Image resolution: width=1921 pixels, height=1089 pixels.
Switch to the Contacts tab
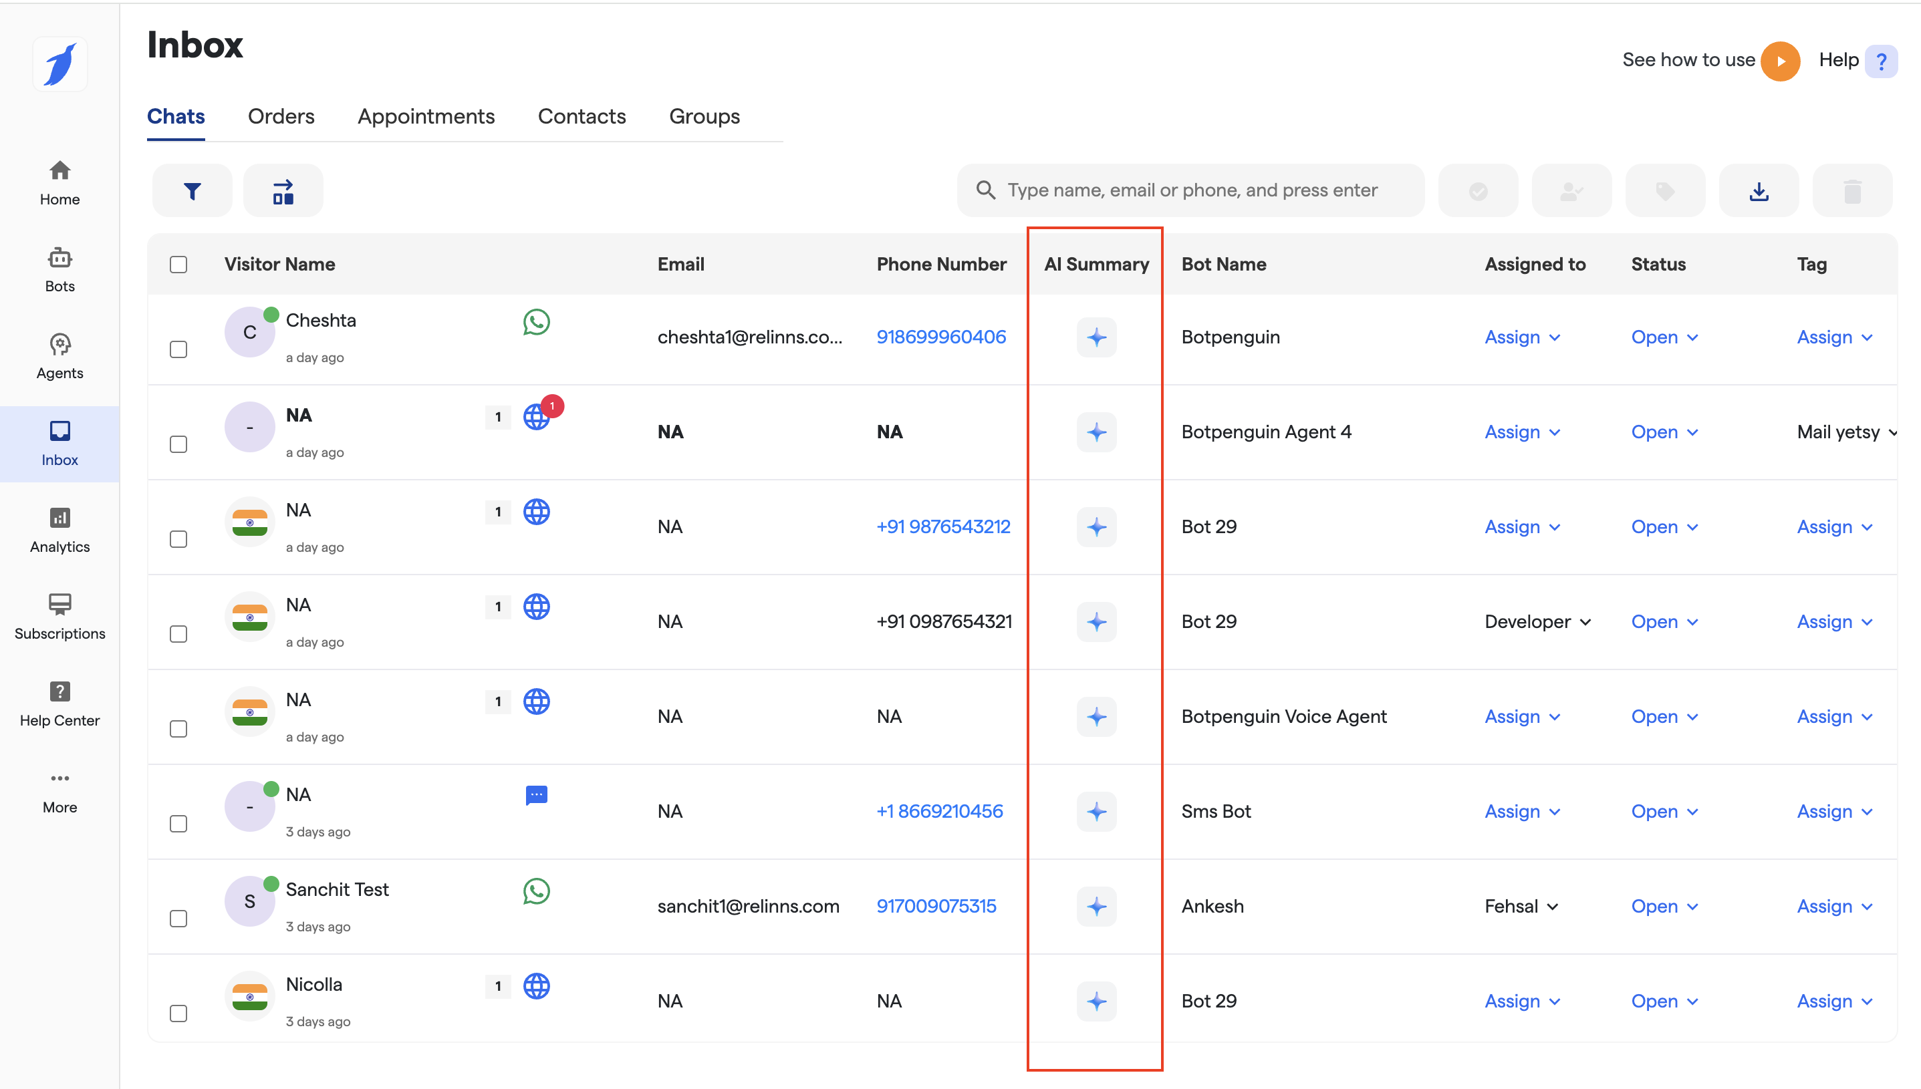[x=582, y=117]
